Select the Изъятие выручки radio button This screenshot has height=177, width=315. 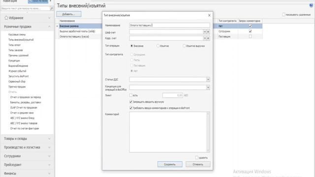pos(193,46)
